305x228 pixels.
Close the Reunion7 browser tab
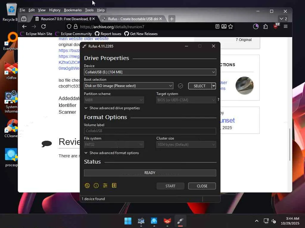click(94, 19)
